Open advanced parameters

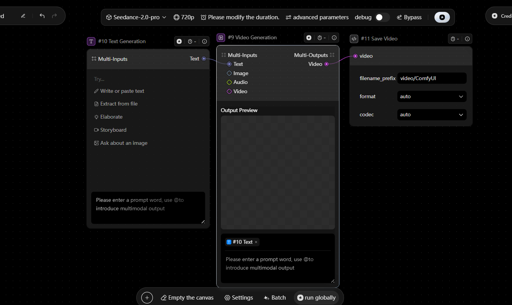(x=317, y=17)
